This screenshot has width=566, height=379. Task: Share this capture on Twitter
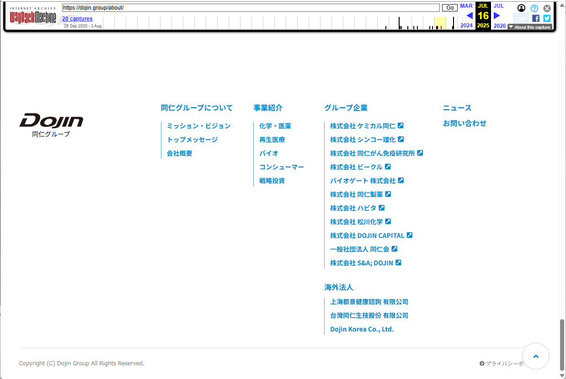coord(547,18)
